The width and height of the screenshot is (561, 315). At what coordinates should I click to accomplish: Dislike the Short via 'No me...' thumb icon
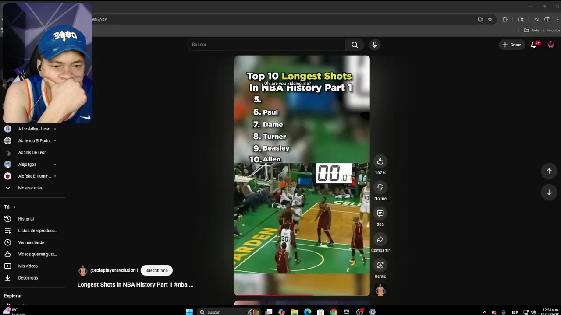380,187
